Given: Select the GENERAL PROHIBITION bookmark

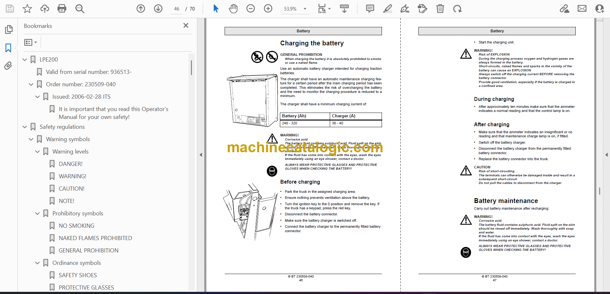Looking at the screenshot, I should coord(88,251).
